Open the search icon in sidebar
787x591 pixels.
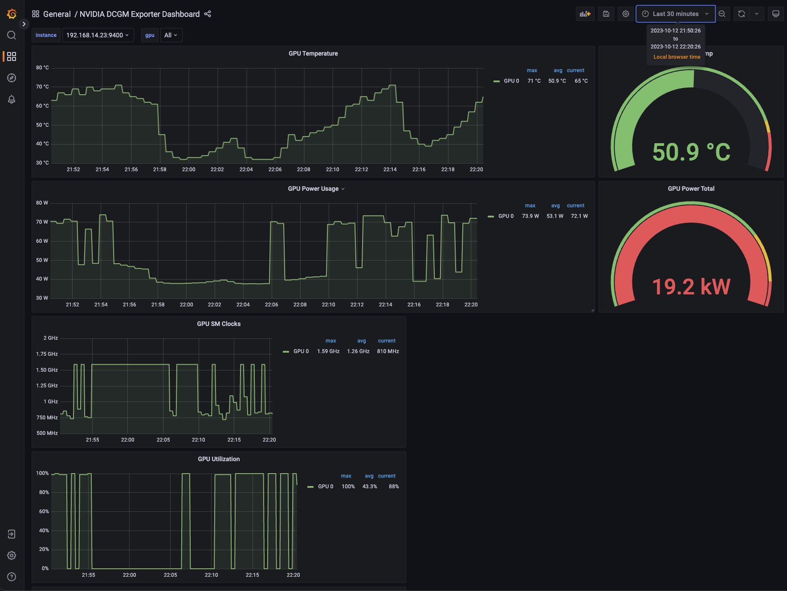pyautogui.click(x=12, y=35)
